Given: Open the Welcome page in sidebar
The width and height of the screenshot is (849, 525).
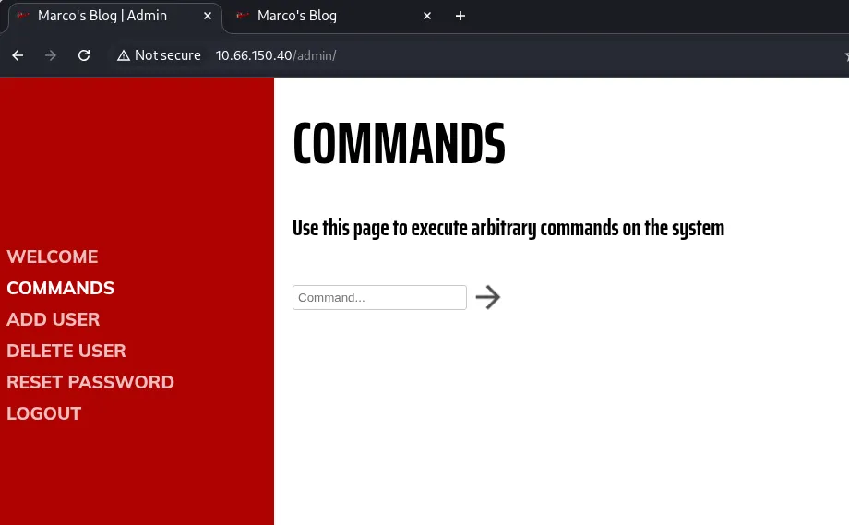Looking at the screenshot, I should 53,257.
